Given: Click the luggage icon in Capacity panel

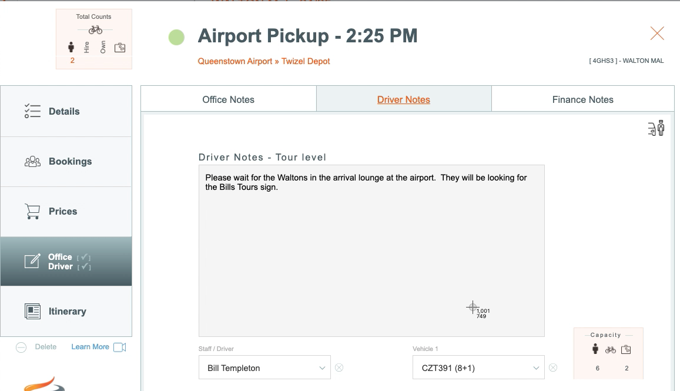Looking at the screenshot, I should (626, 349).
